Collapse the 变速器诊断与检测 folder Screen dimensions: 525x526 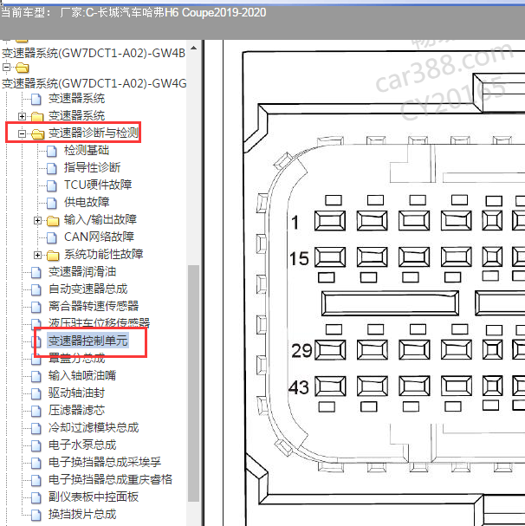point(22,133)
